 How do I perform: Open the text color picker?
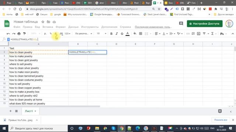point(128,34)
